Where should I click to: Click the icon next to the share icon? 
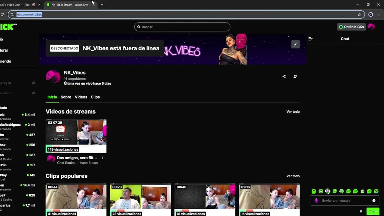(x=295, y=76)
